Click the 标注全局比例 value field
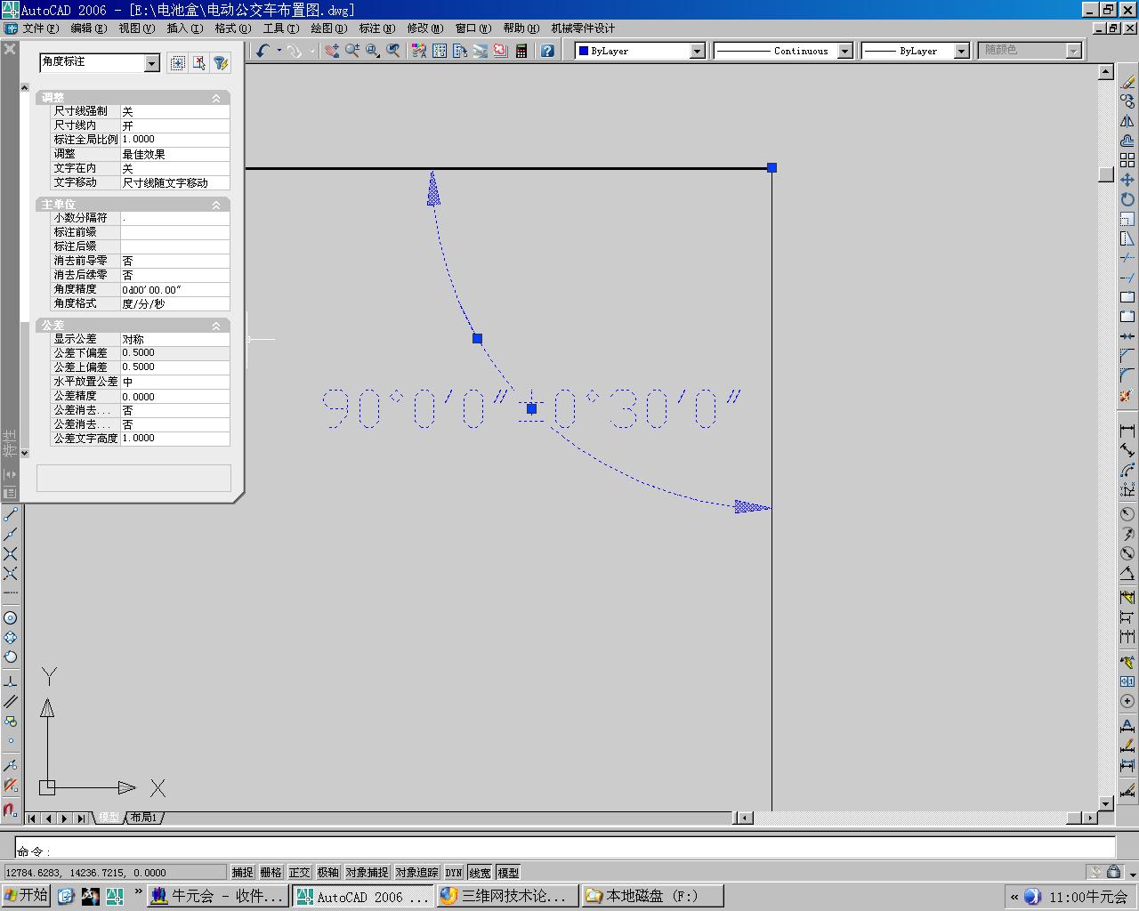This screenshot has width=1139, height=911. [x=175, y=140]
